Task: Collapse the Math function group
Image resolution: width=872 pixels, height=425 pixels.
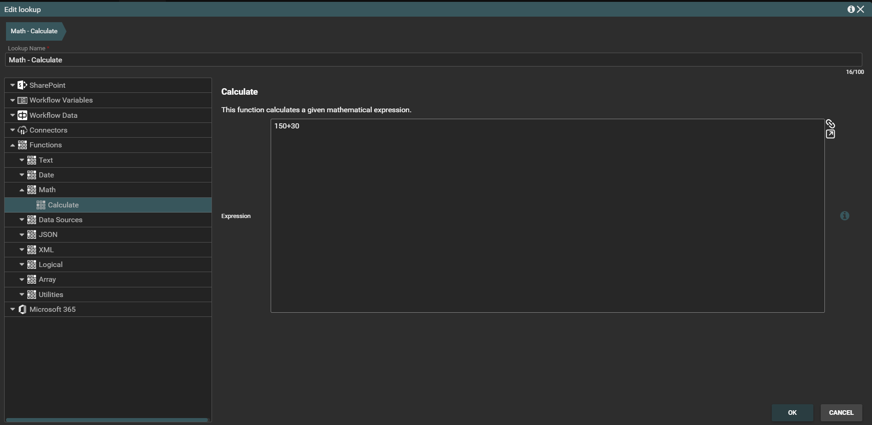Action: 22,190
